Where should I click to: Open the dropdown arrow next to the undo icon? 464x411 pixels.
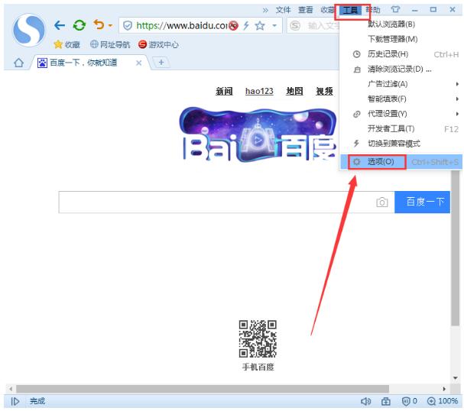point(110,26)
